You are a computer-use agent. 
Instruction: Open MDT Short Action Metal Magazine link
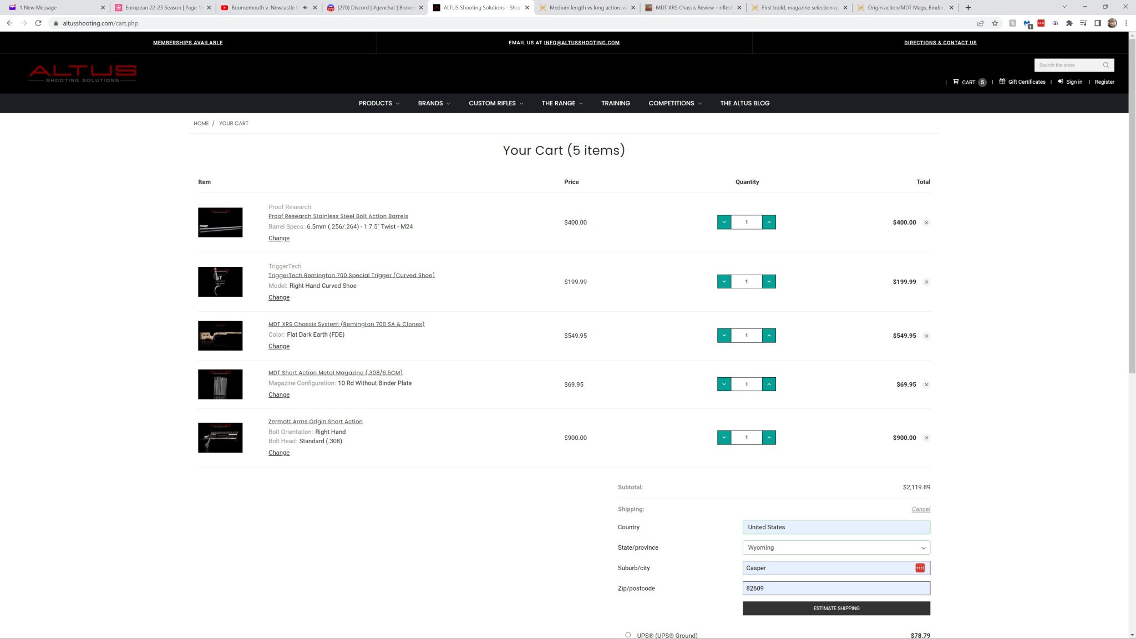335,373
